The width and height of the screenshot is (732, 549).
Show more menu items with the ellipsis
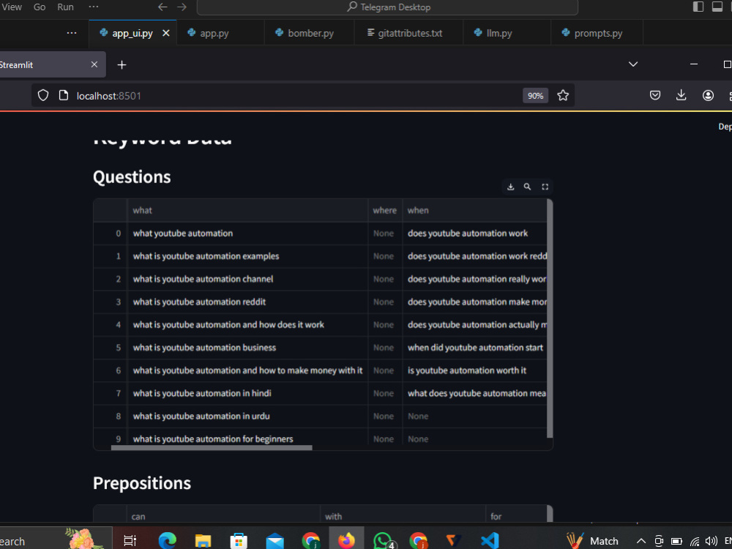point(94,7)
